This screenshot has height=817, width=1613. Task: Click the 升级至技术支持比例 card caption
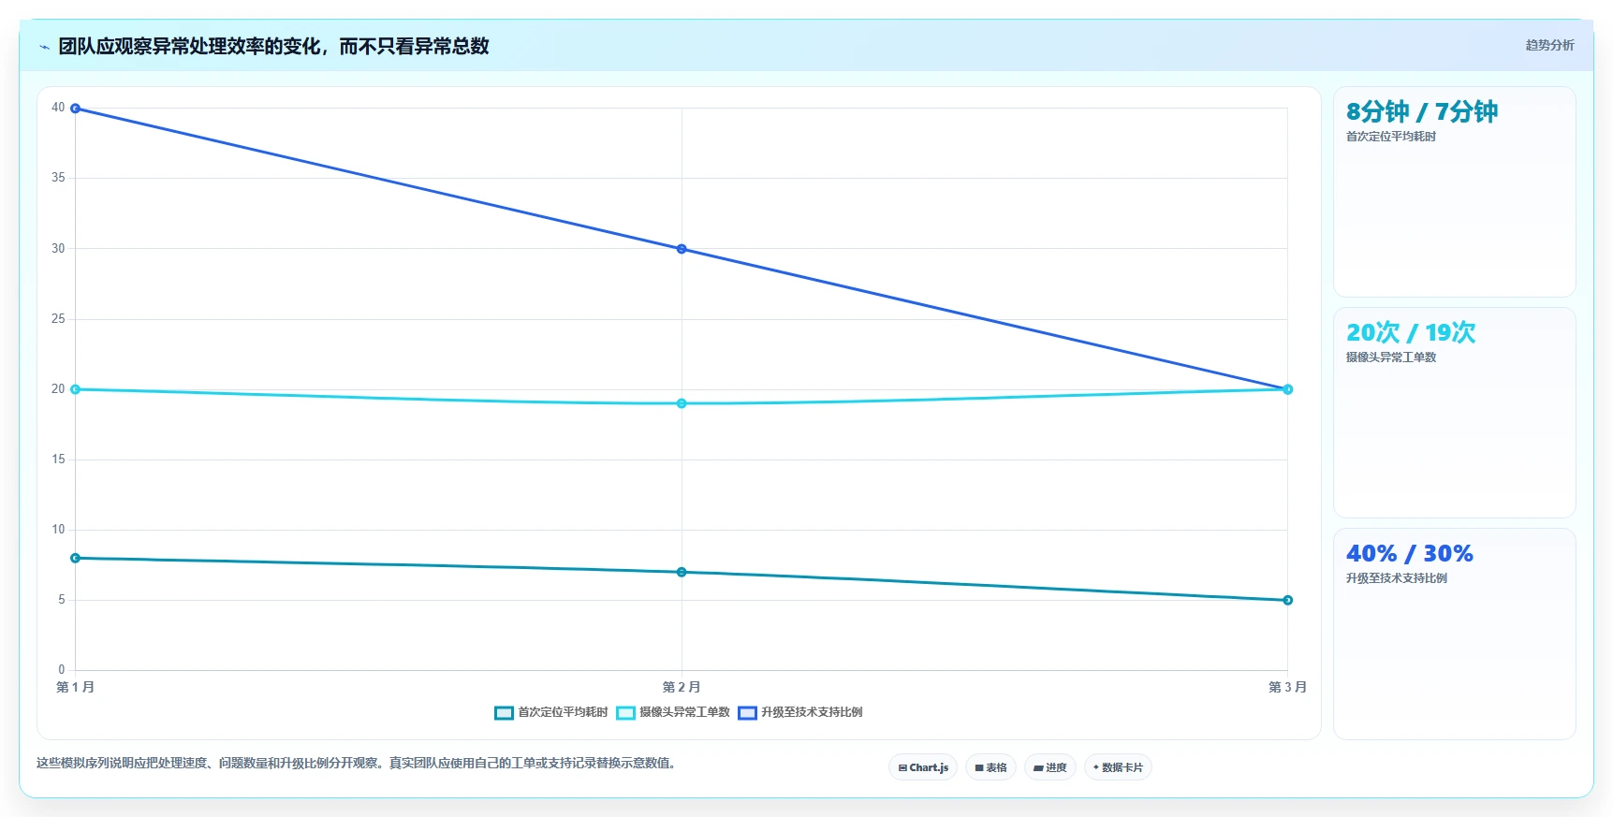coord(1397,578)
